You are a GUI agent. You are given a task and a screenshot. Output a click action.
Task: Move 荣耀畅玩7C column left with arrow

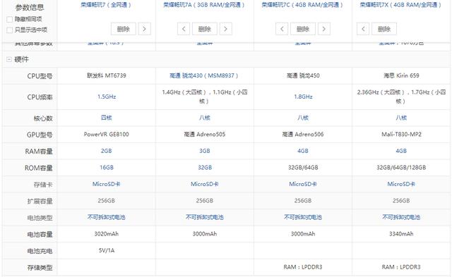click(x=282, y=29)
